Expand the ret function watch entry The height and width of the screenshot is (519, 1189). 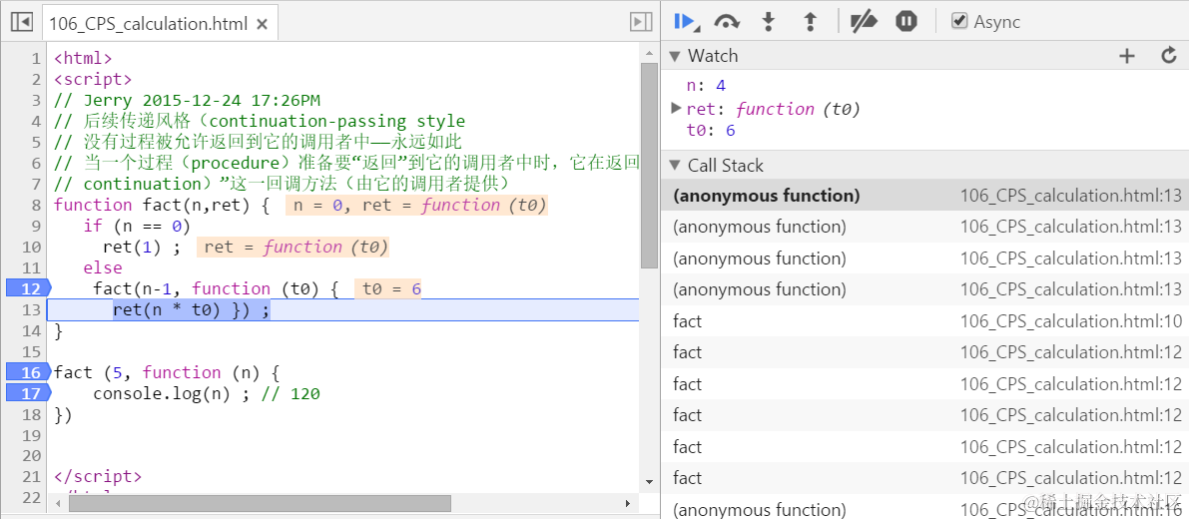pyautogui.click(x=677, y=109)
